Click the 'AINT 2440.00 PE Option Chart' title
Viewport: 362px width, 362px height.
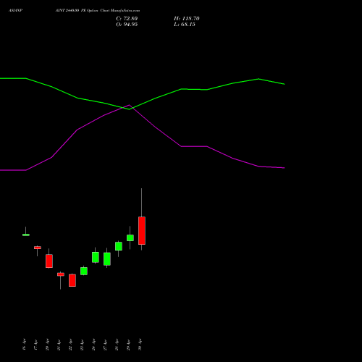coord(83,11)
